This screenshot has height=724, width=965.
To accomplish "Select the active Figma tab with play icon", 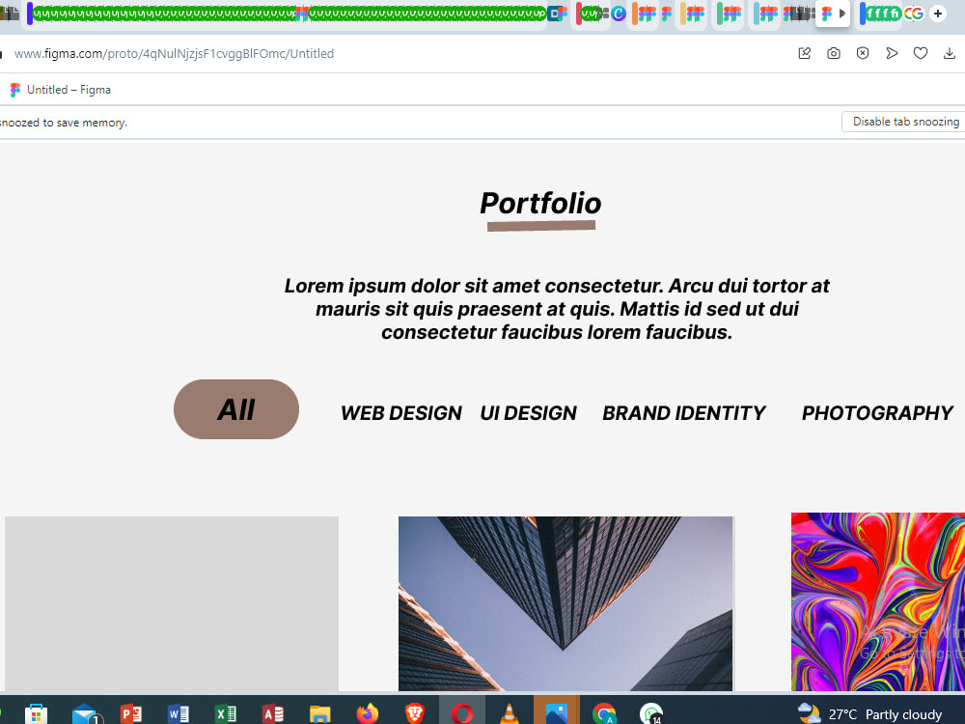I will tap(833, 13).
